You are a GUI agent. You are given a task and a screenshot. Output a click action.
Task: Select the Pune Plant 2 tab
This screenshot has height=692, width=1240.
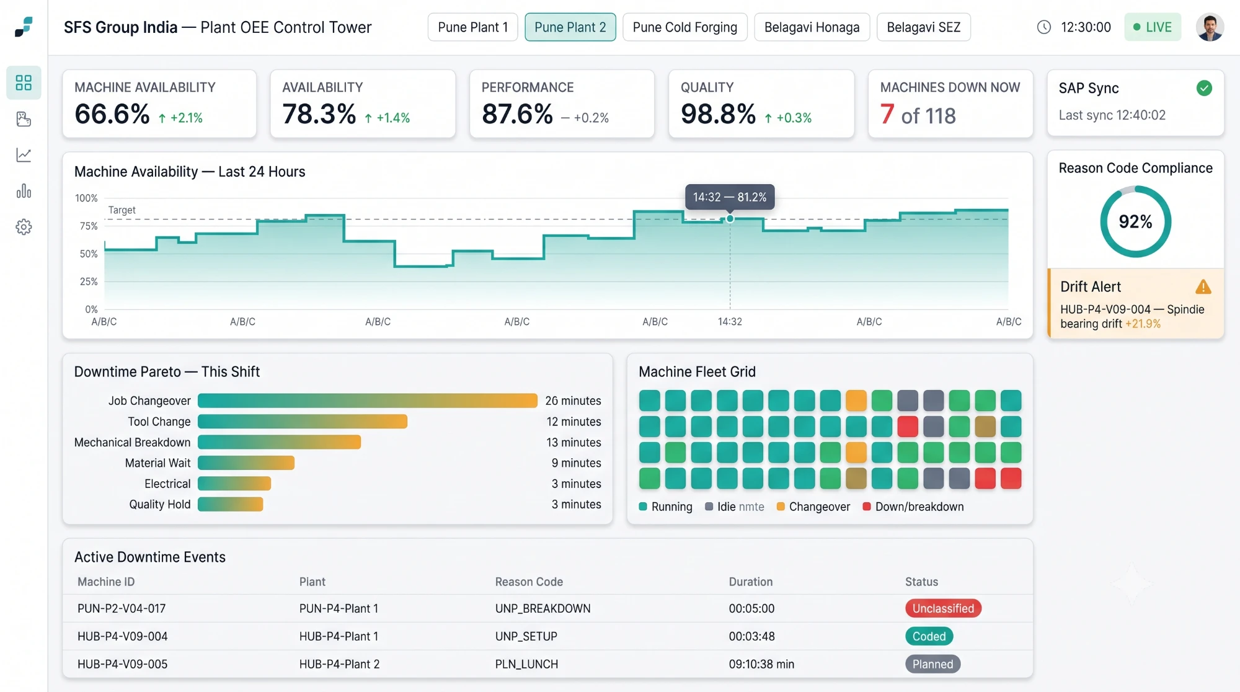[570, 27]
